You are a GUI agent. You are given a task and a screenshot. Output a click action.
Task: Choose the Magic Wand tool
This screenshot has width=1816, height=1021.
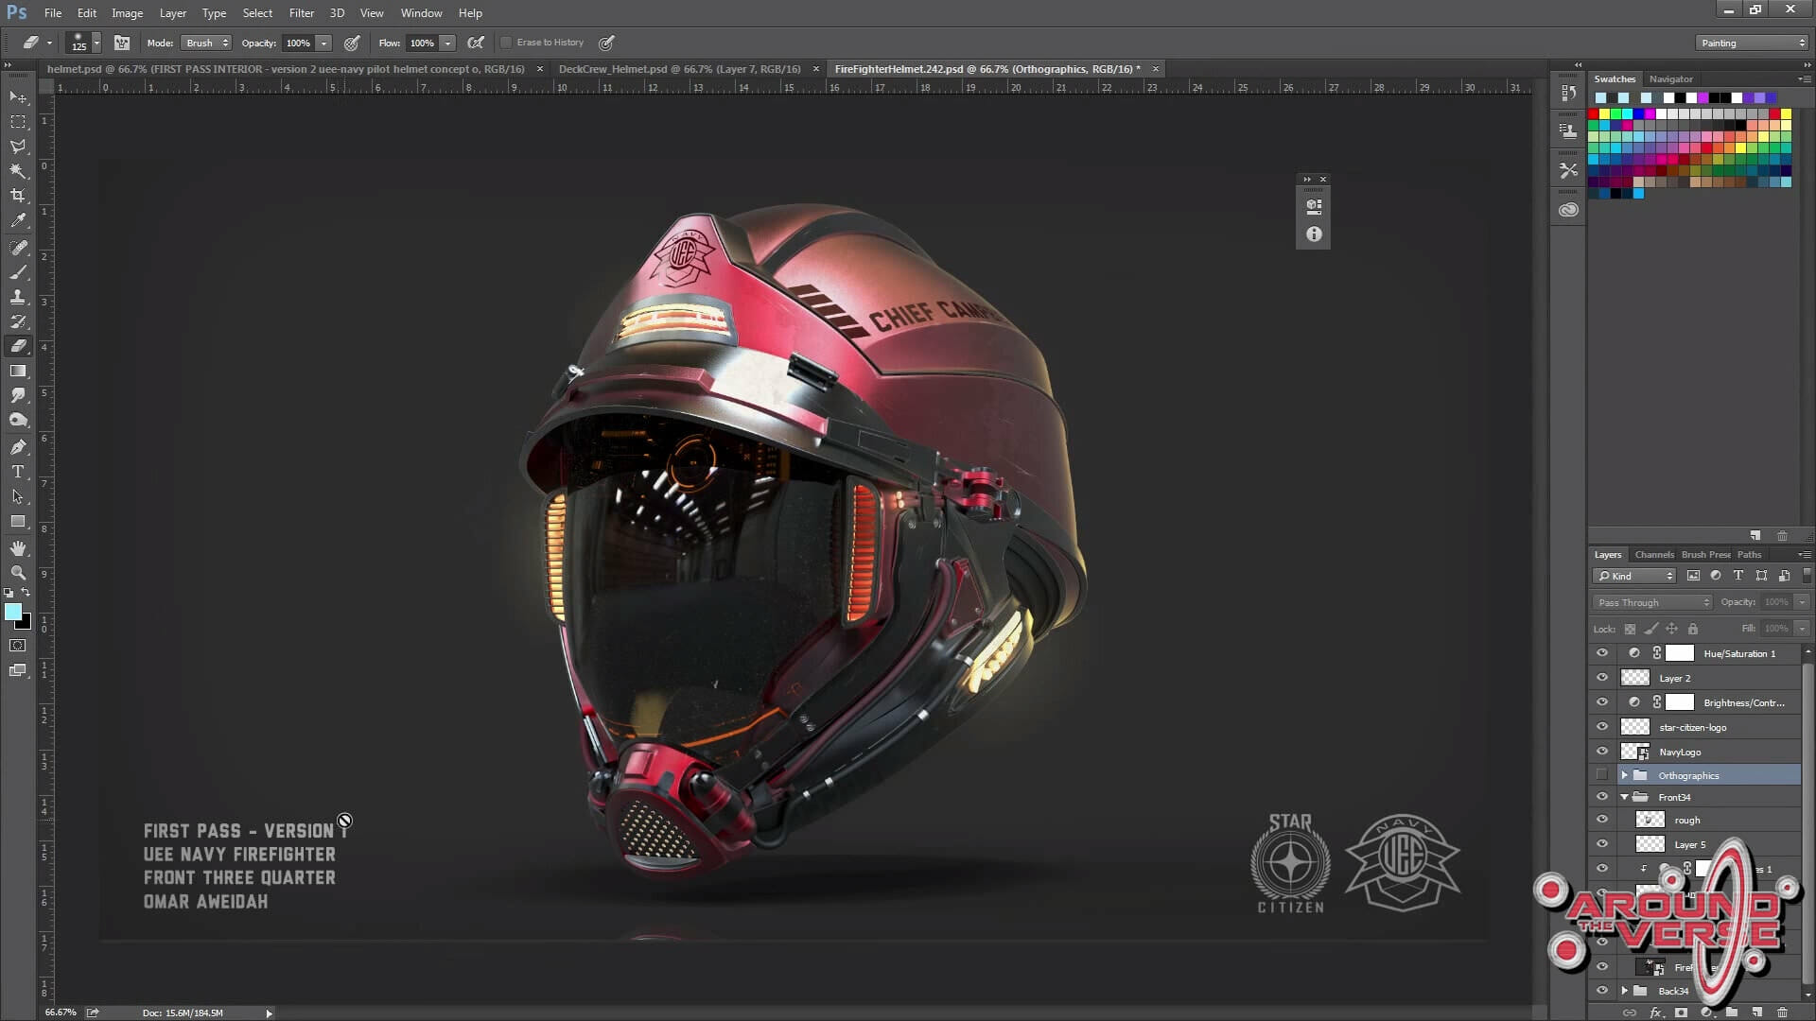(x=18, y=171)
